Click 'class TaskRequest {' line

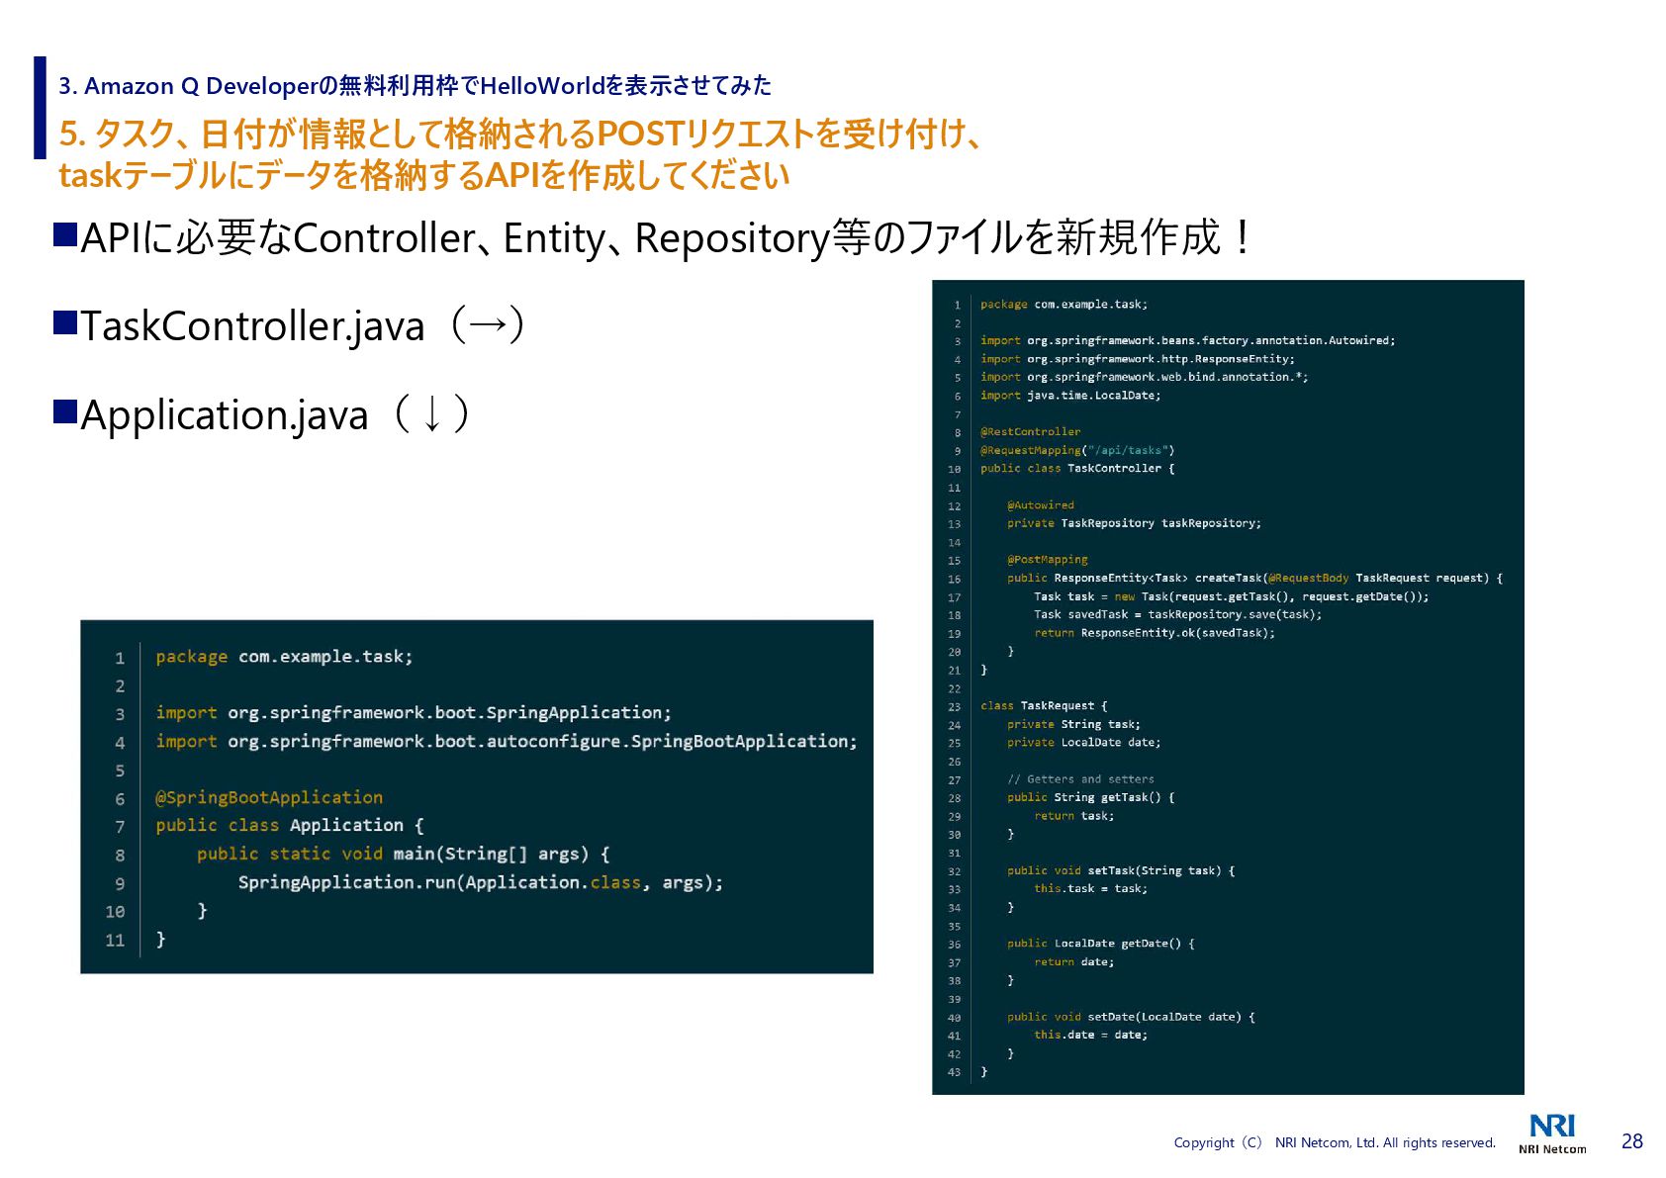1044,706
